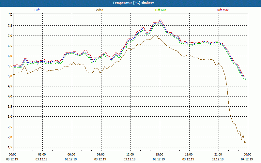Click the blue 'Luft' legend label
This screenshot has width=261, height=163.
click(x=37, y=10)
